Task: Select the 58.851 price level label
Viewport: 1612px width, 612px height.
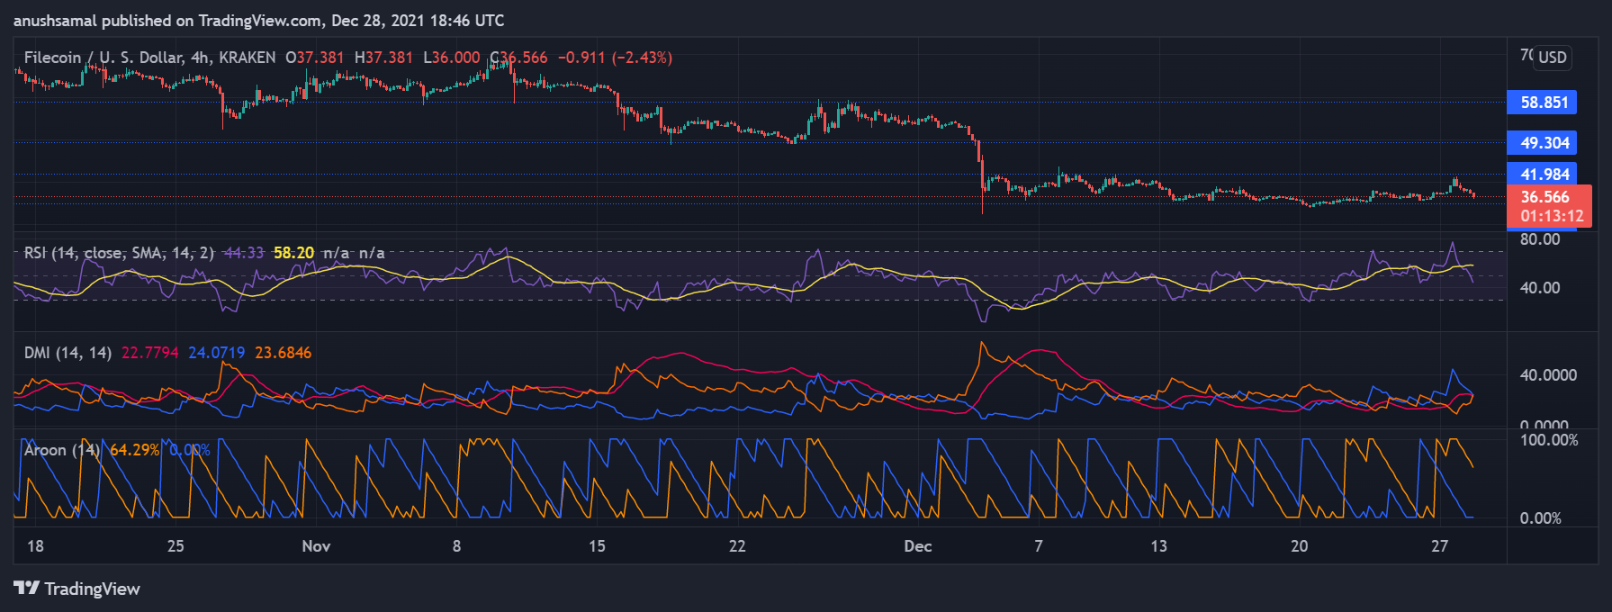Action: point(1543,103)
